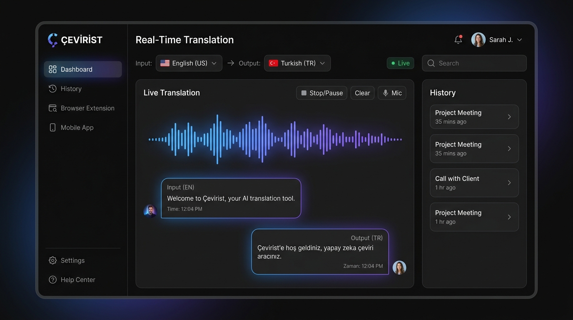Click the "History" heading in the right panel
This screenshot has height=320, width=573.
click(443, 93)
